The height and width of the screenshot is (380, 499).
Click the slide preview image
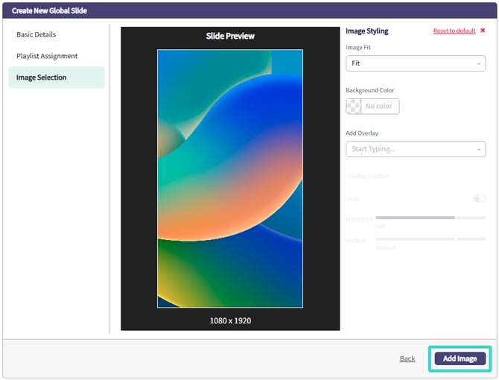(230, 179)
